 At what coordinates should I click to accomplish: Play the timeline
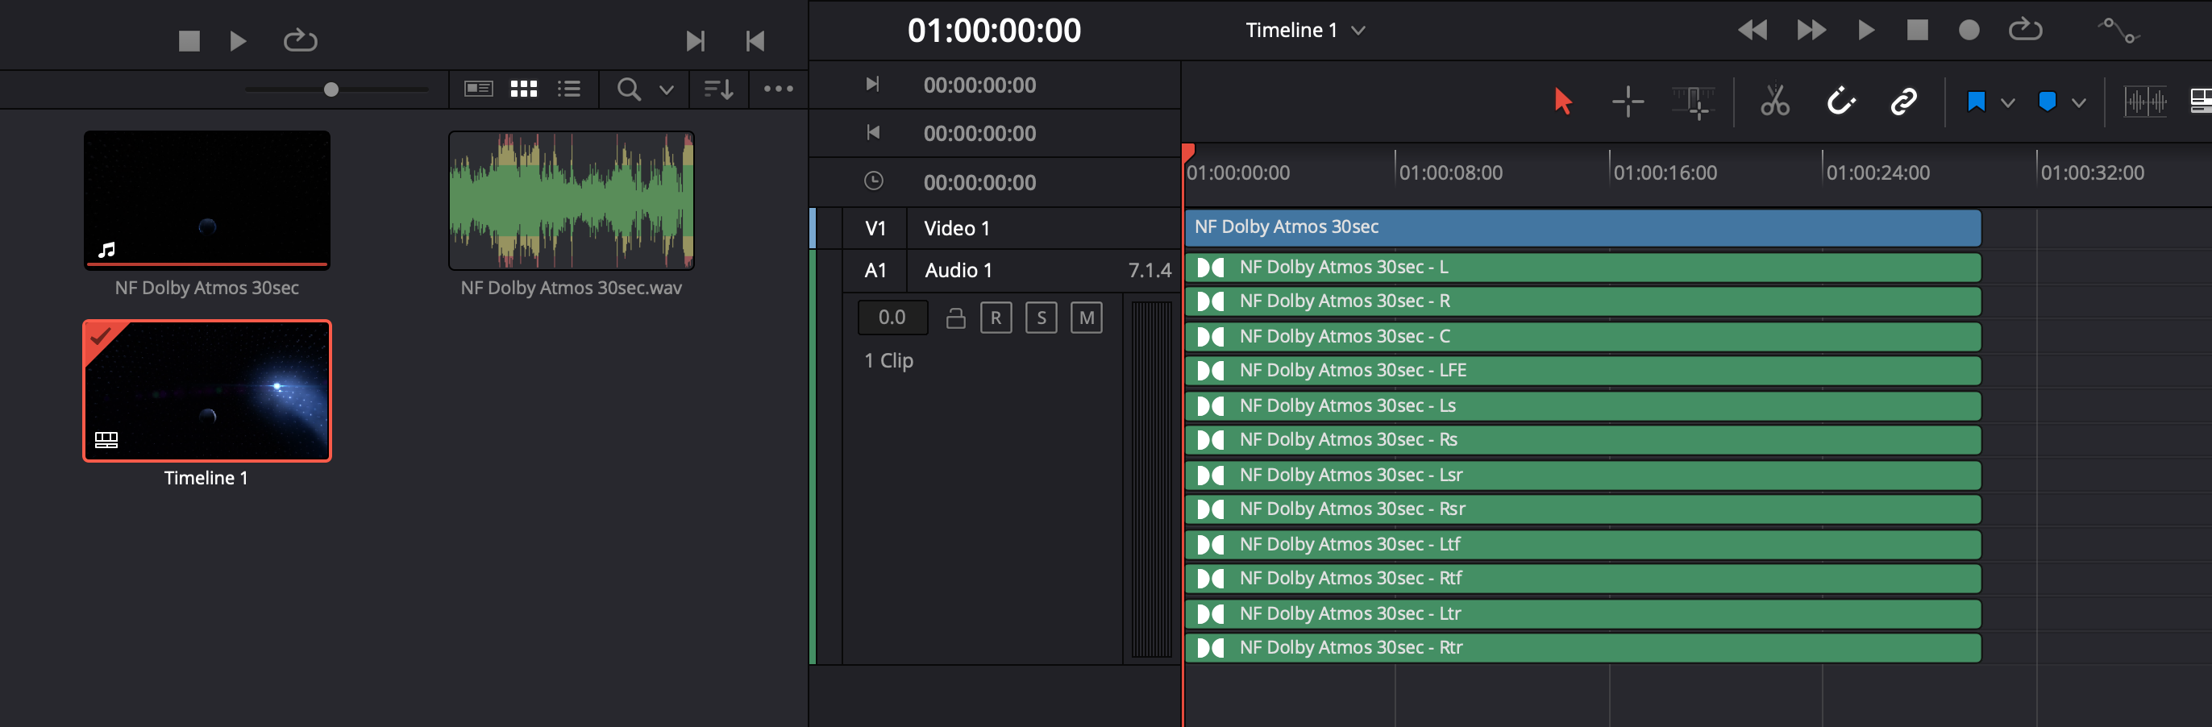tap(1866, 30)
